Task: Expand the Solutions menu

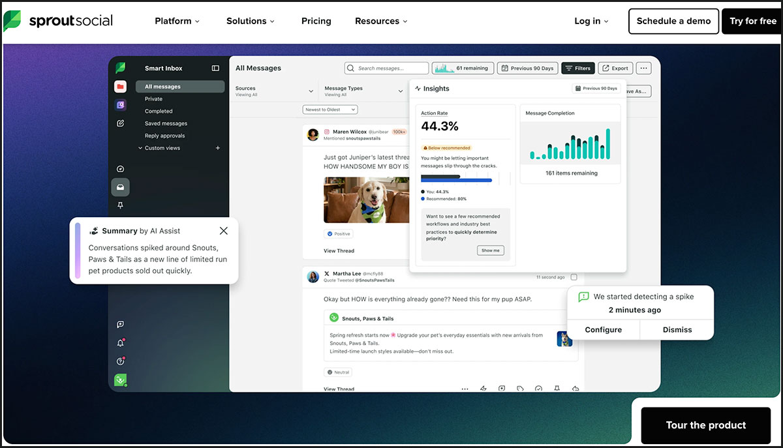Action: point(251,21)
